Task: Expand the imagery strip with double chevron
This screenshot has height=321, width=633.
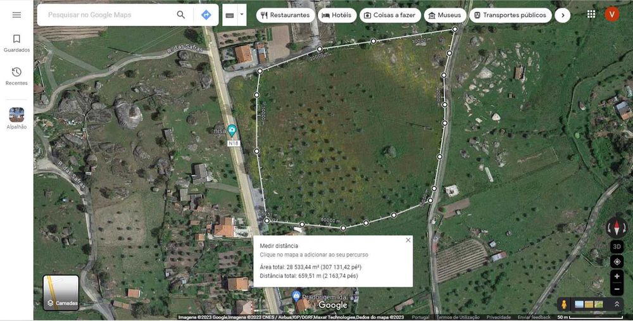Action: coord(617,305)
